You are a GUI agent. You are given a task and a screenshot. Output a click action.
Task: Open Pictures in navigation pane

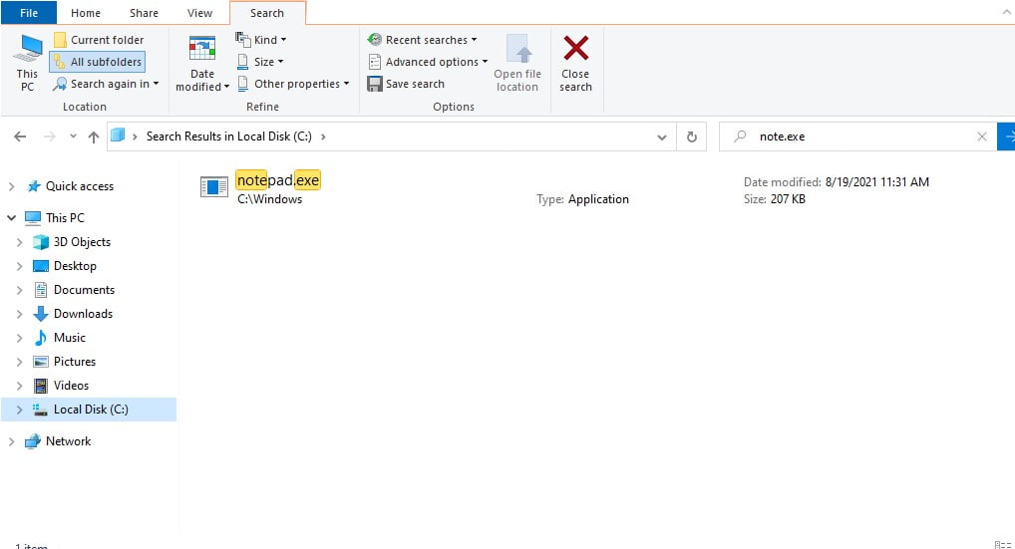pos(75,362)
